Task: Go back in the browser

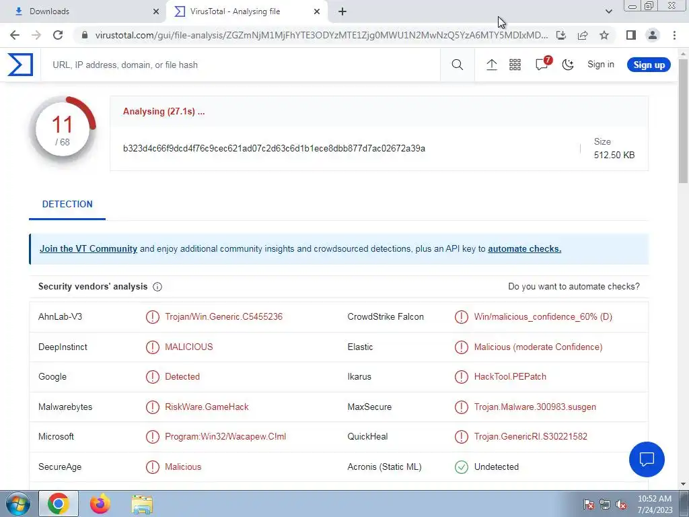Action: [15, 35]
